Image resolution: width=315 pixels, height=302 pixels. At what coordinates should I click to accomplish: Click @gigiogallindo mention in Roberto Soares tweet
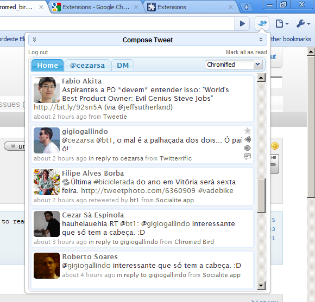[86, 265]
